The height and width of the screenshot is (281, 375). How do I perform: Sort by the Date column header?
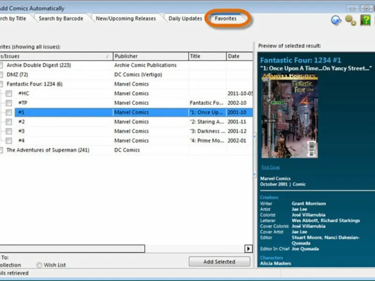(x=240, y=56)
